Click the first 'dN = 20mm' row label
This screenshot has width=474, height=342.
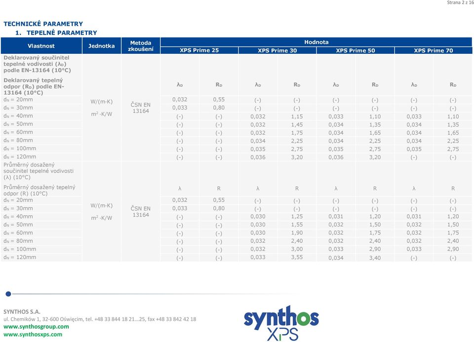(x=18, y=100)
